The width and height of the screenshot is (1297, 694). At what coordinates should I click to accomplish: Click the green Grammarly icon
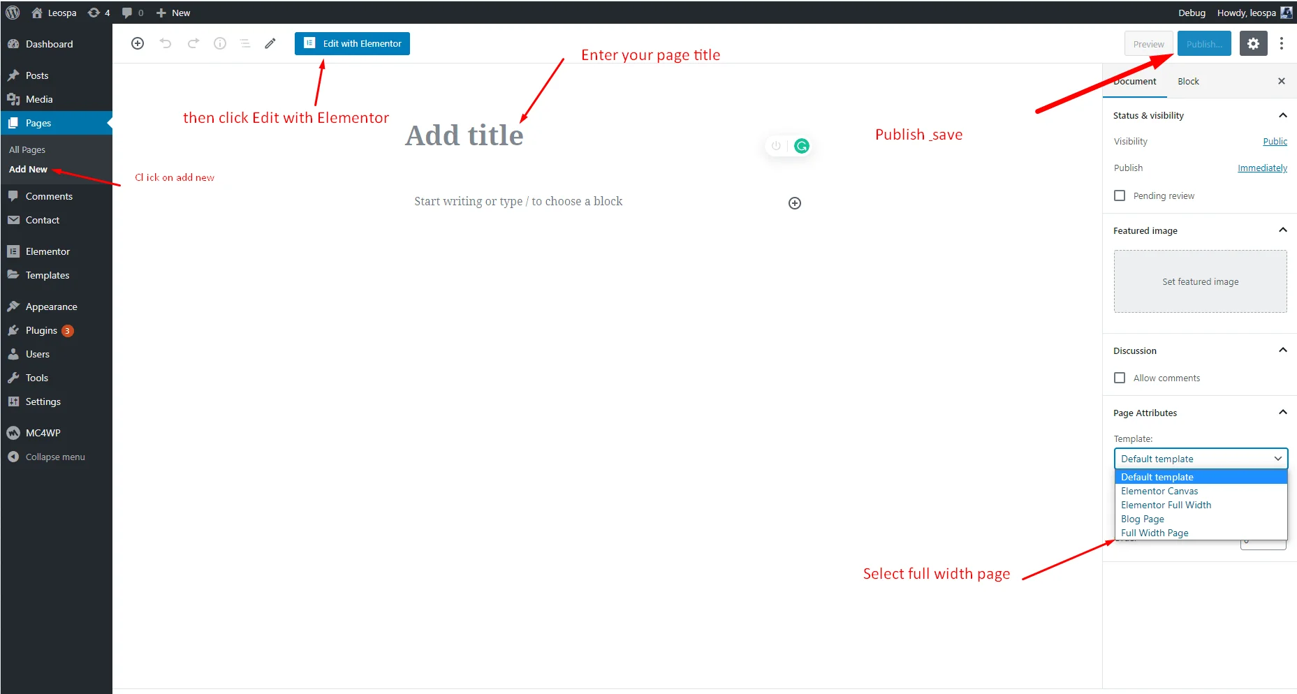pyautogui.click(x=802, y=146)
